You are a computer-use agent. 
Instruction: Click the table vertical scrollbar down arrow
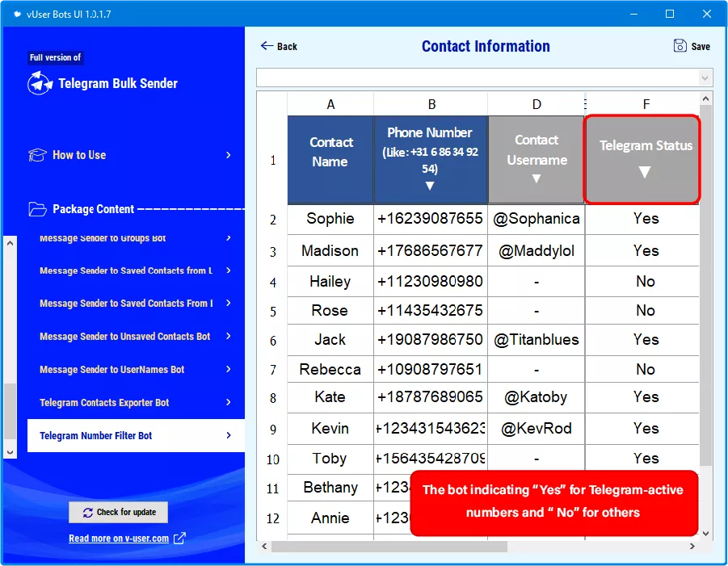(705, 534)
